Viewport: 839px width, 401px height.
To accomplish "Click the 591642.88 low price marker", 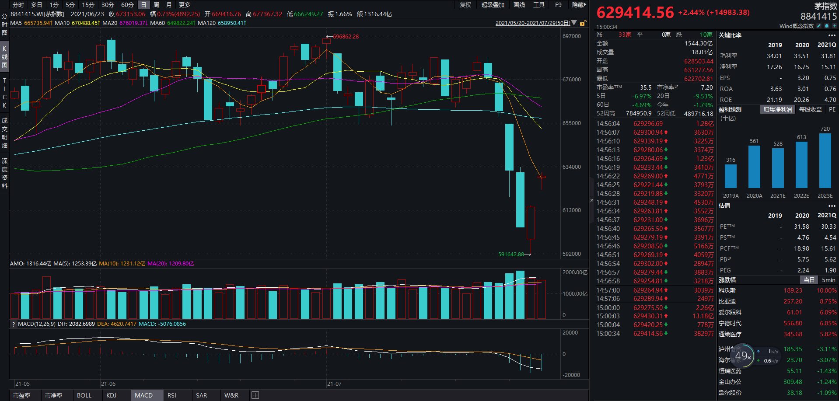I will 511,254.
